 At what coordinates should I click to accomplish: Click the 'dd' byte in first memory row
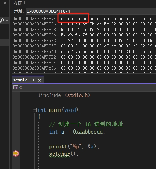tap(63, 19)
